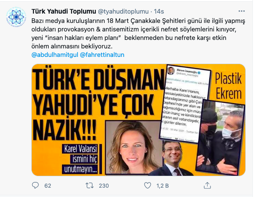Click the Türk Yahudi Toplumu profile avatar
The height and width of the screenshot is (197, 255).
click(16, 17)
